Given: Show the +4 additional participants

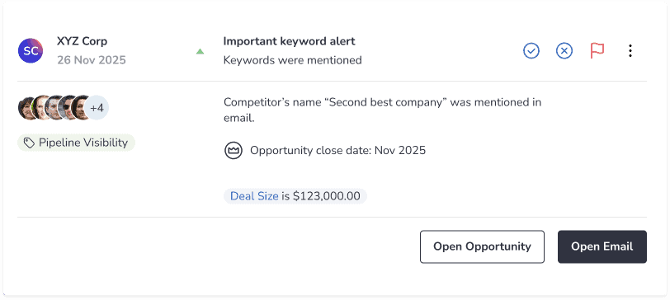Looking at the screenshot, I should pos(97,107).
